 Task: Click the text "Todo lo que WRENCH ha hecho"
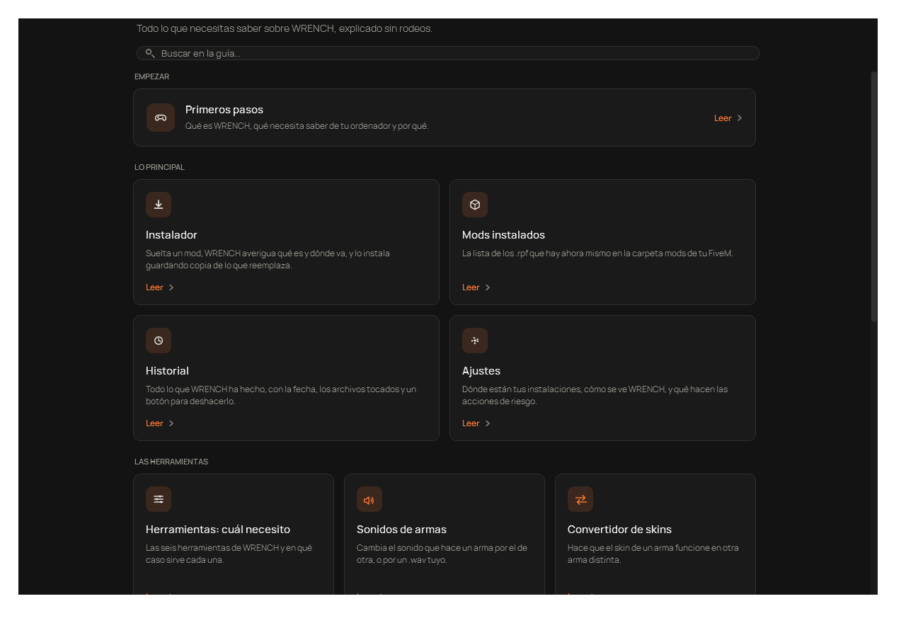[281, 395]
